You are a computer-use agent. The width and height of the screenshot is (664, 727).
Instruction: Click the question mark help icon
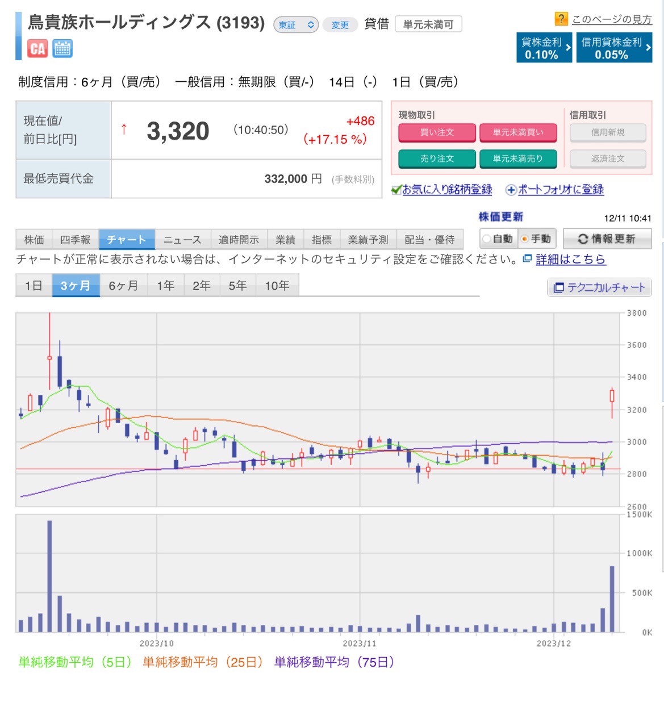pos(561,19)
